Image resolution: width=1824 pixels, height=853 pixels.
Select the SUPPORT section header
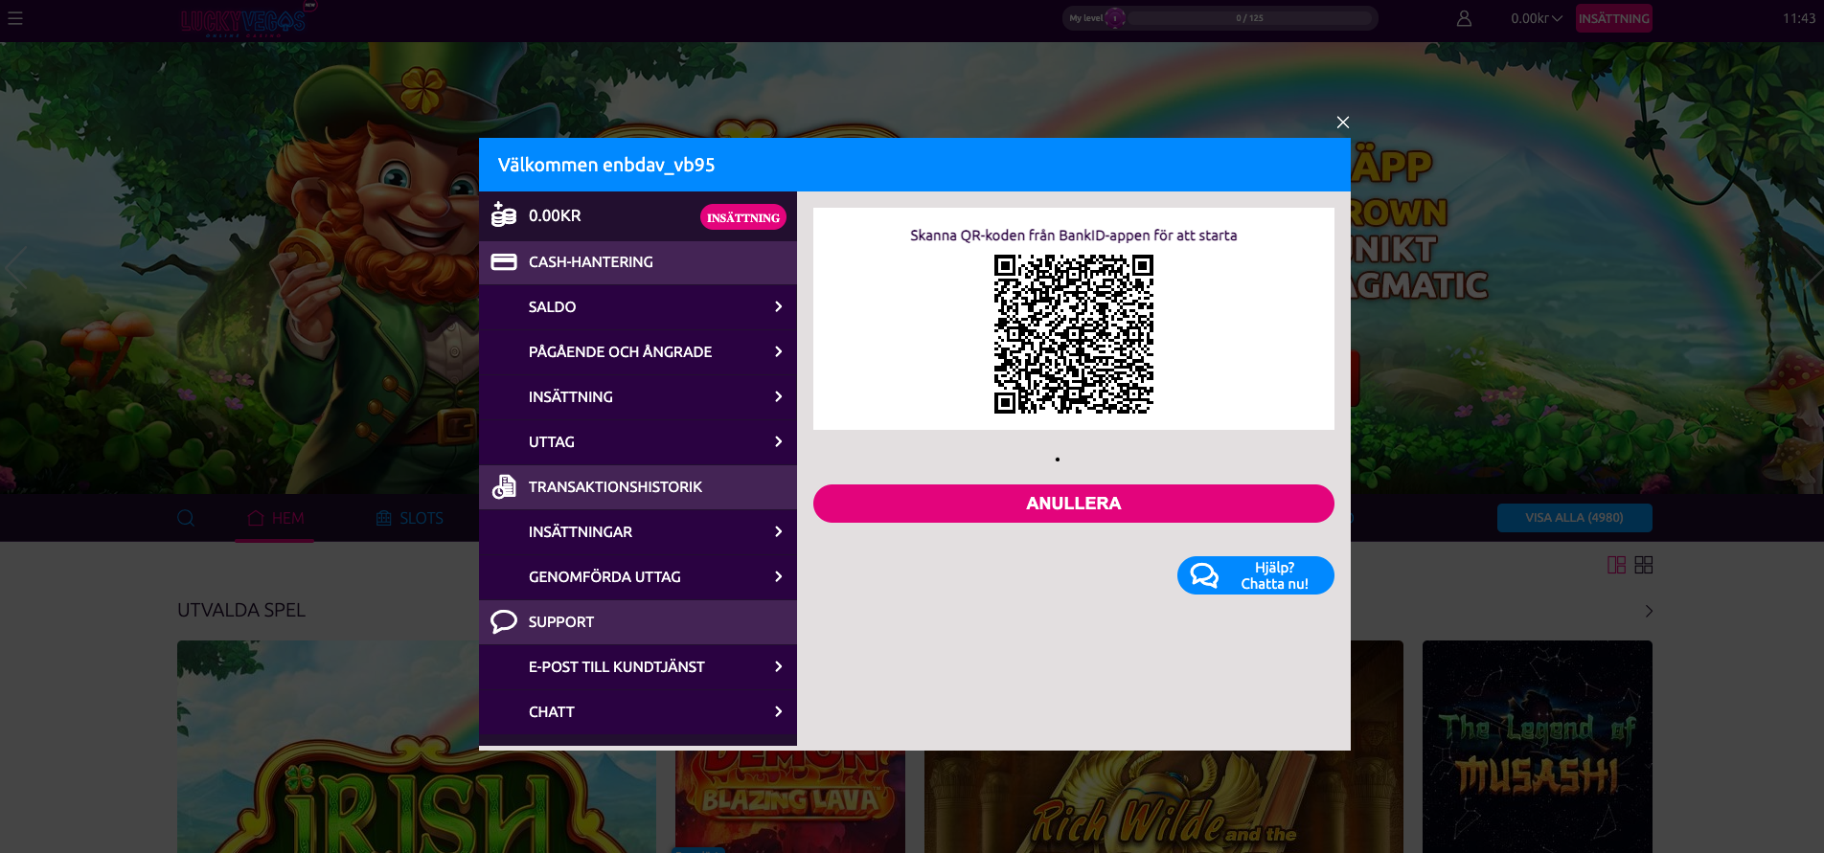pyautogui.click(x=638, y=622)
